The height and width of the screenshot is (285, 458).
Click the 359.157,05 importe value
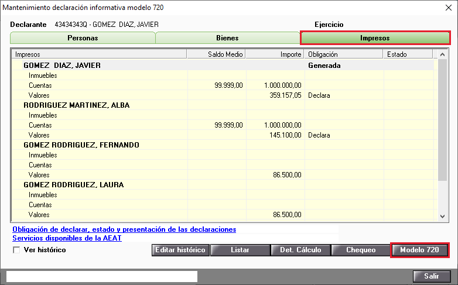[285, 95]
